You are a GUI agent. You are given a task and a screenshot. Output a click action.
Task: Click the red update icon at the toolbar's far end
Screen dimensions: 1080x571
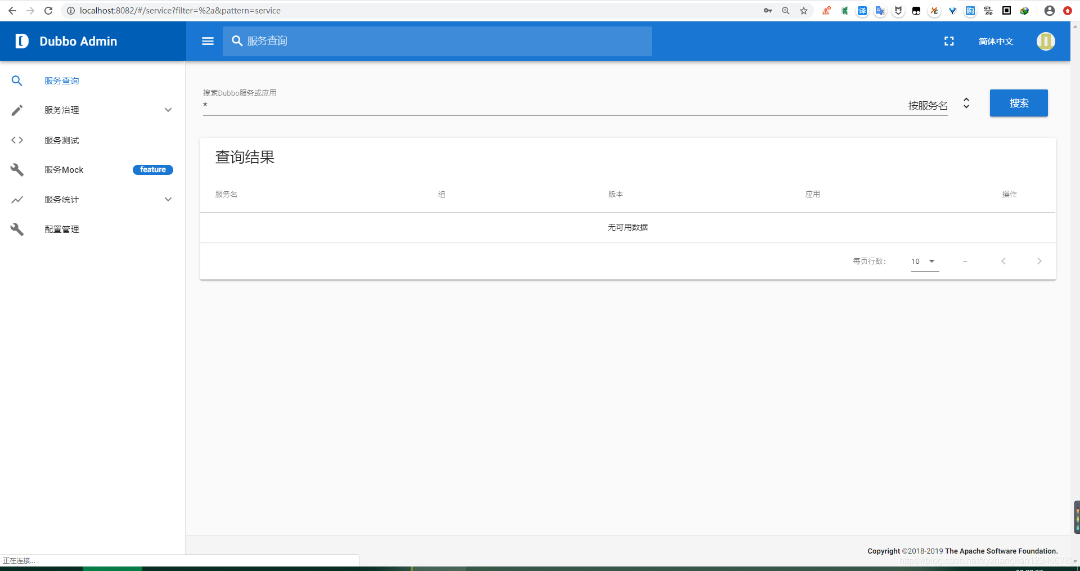click(1068, 11)
